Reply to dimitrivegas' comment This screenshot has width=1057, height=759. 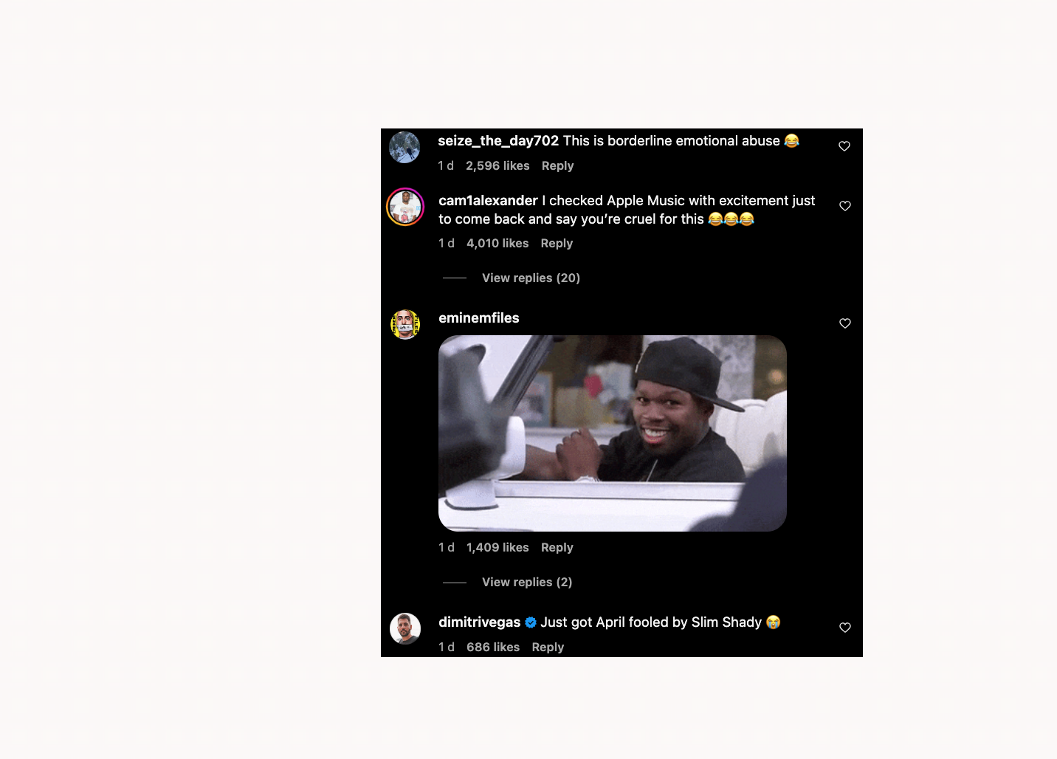tap(547, 647)
